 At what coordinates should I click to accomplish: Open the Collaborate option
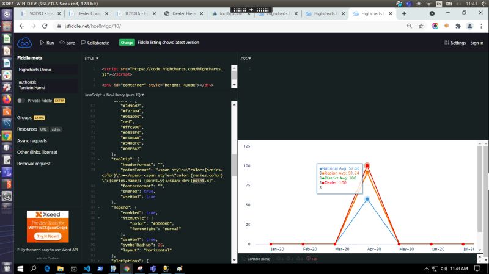[x=95, y=43]
